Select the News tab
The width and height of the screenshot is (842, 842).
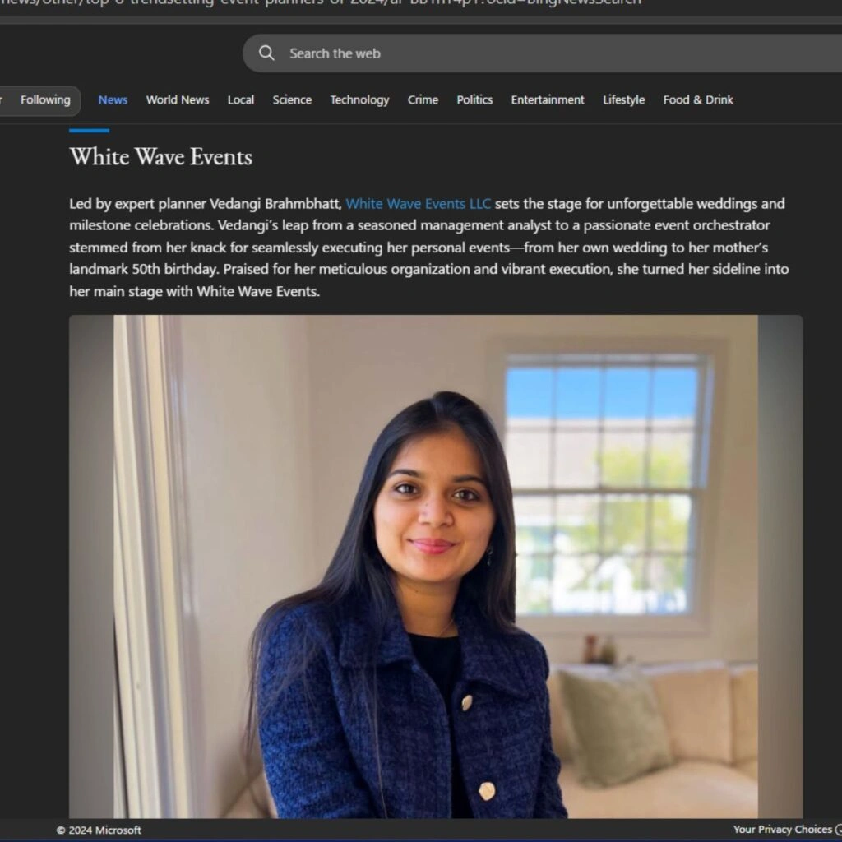click(x=113, y=99)
